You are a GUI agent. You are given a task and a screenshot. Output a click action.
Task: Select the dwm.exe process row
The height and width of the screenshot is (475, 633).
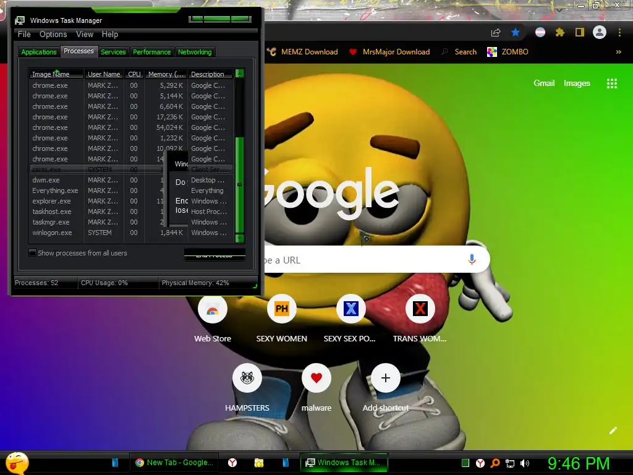coord(131,180)
